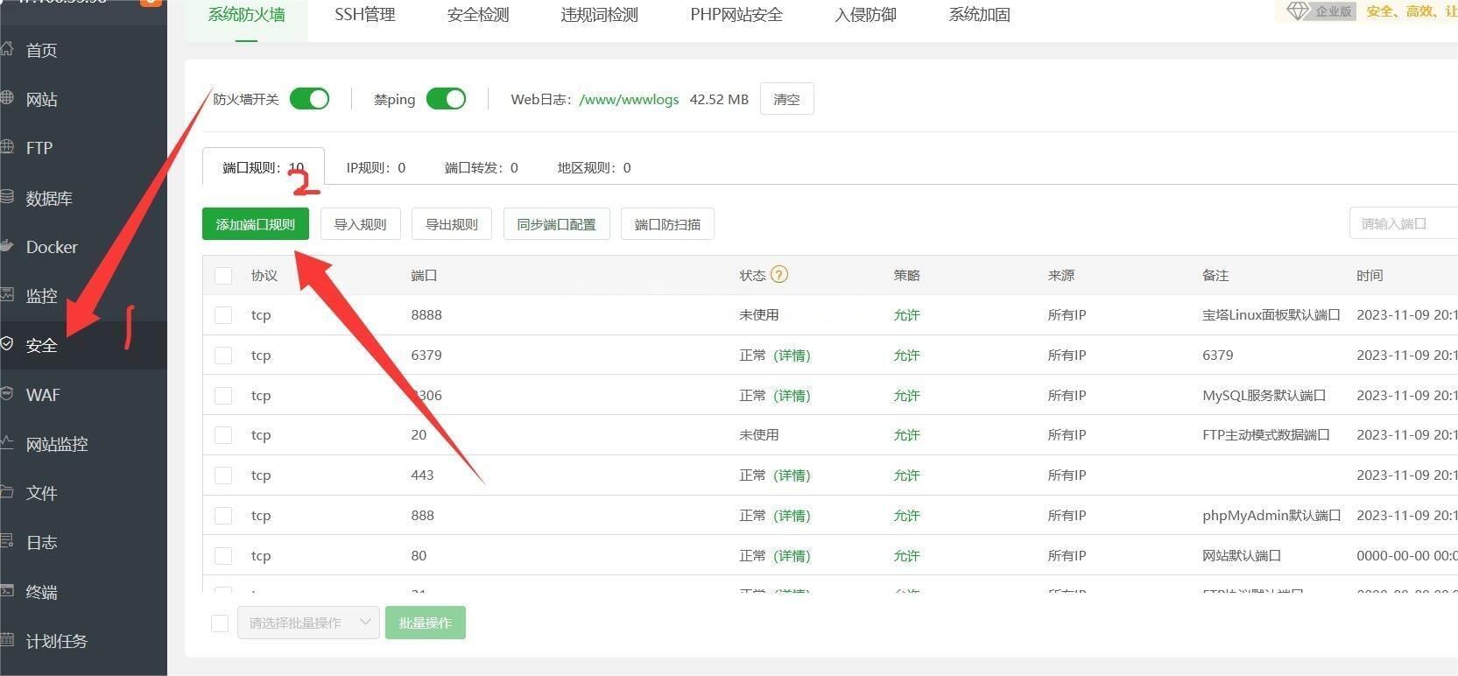Click the 计划任务 calendar icon in sidebar
The image size is (1458, 676).
(x=7, y=640)
